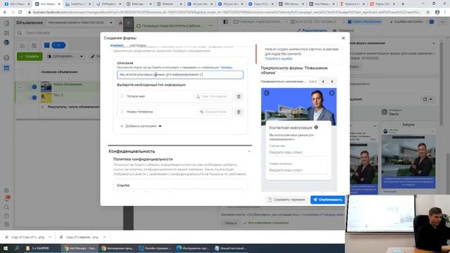The width and height of the screenshot is (450, 253).
Task: Open share dropdown arrow in preview panel
Action: [430, 99]
